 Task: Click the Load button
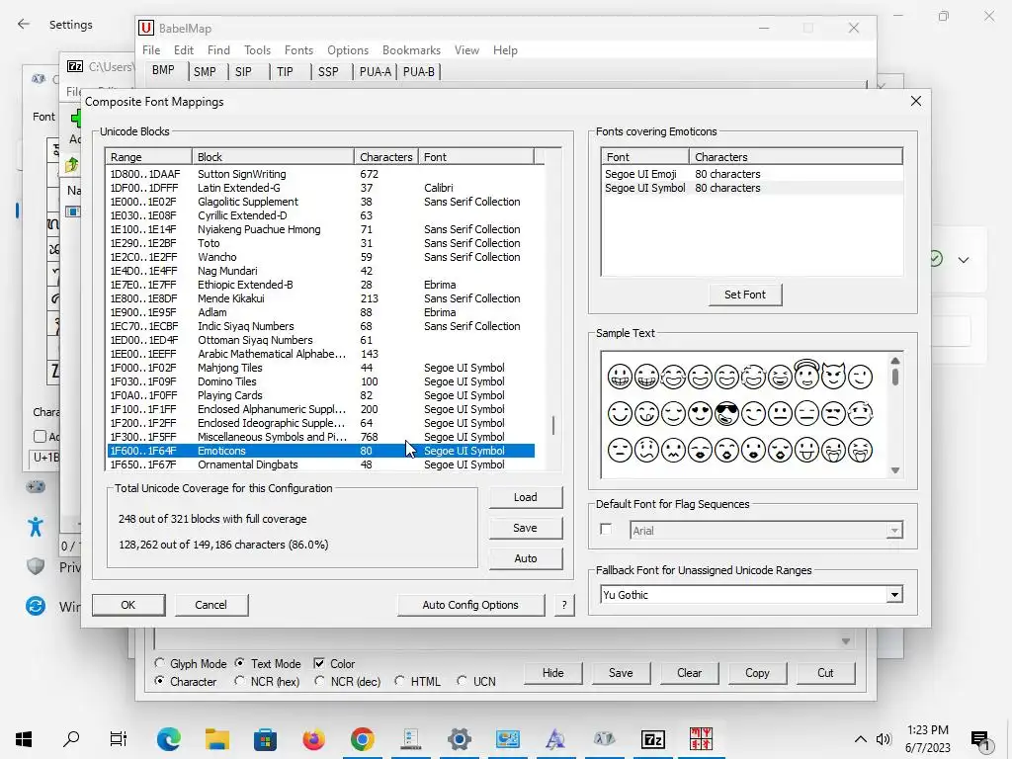tap(526, 497)
